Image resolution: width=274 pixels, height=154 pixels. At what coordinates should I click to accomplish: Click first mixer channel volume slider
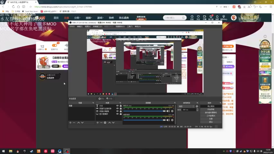point(144,111)
